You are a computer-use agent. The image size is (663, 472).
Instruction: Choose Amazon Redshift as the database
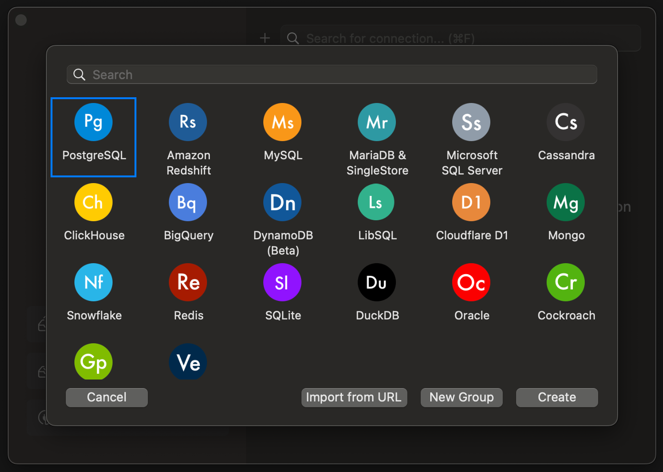pyautogui.click(x=187, y=122)
